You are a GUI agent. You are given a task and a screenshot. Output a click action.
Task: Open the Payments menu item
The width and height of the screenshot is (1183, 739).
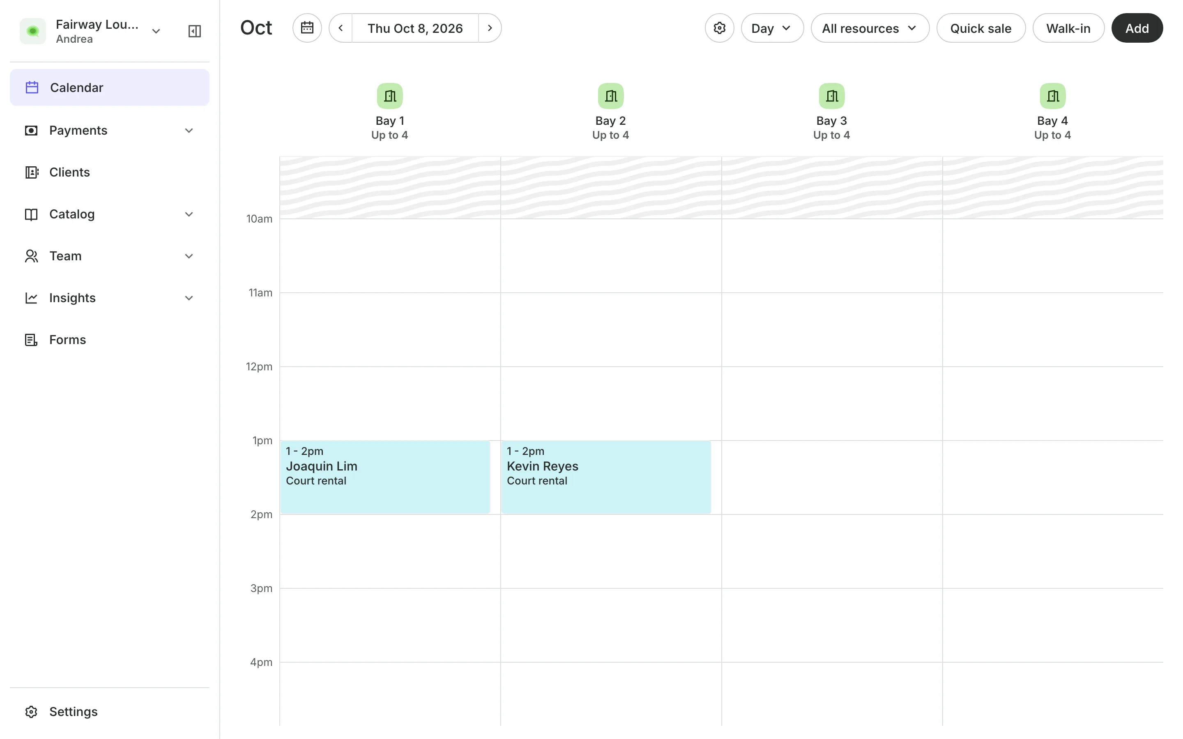click(x=110, y=131)
